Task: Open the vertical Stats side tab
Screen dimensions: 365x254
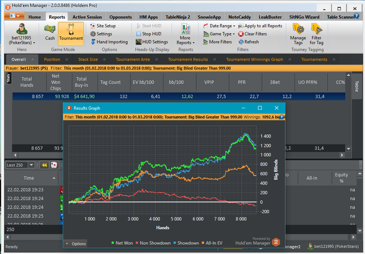Action: (x=8, y=78)
